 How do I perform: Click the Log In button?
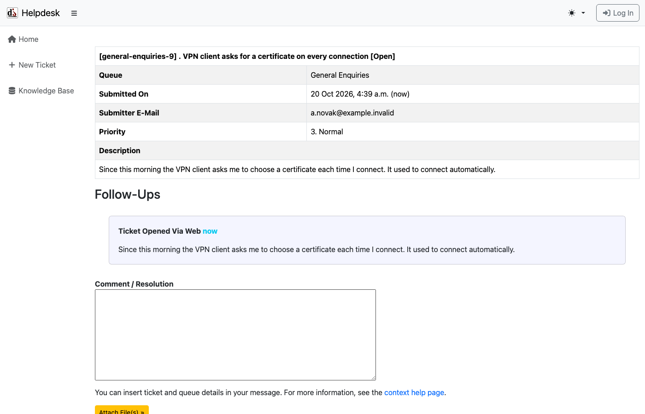[x=618, y=13]
